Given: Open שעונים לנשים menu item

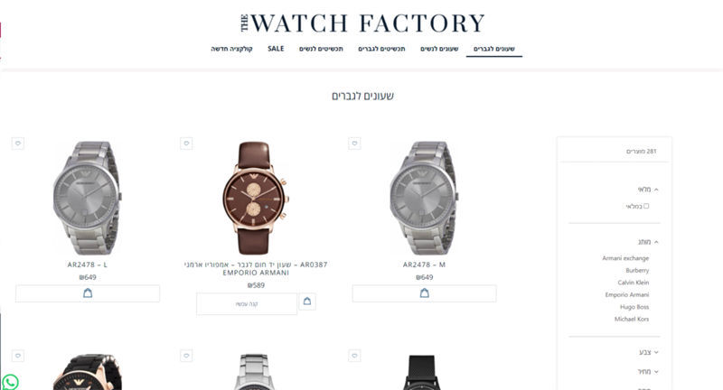Looking at the screenshot, I should (x=439, y=49).
